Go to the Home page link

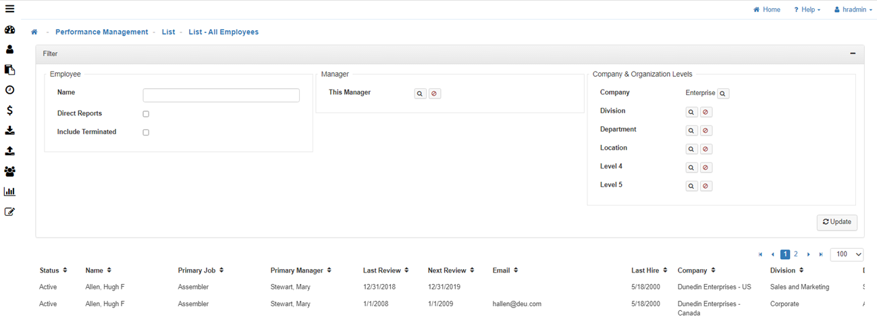tap(767, 10)
